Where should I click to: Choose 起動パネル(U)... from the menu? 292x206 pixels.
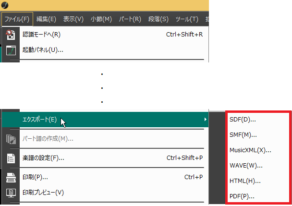tap(43, 49)
